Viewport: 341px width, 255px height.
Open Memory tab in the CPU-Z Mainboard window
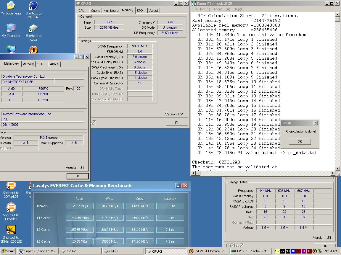pos(28,64)
